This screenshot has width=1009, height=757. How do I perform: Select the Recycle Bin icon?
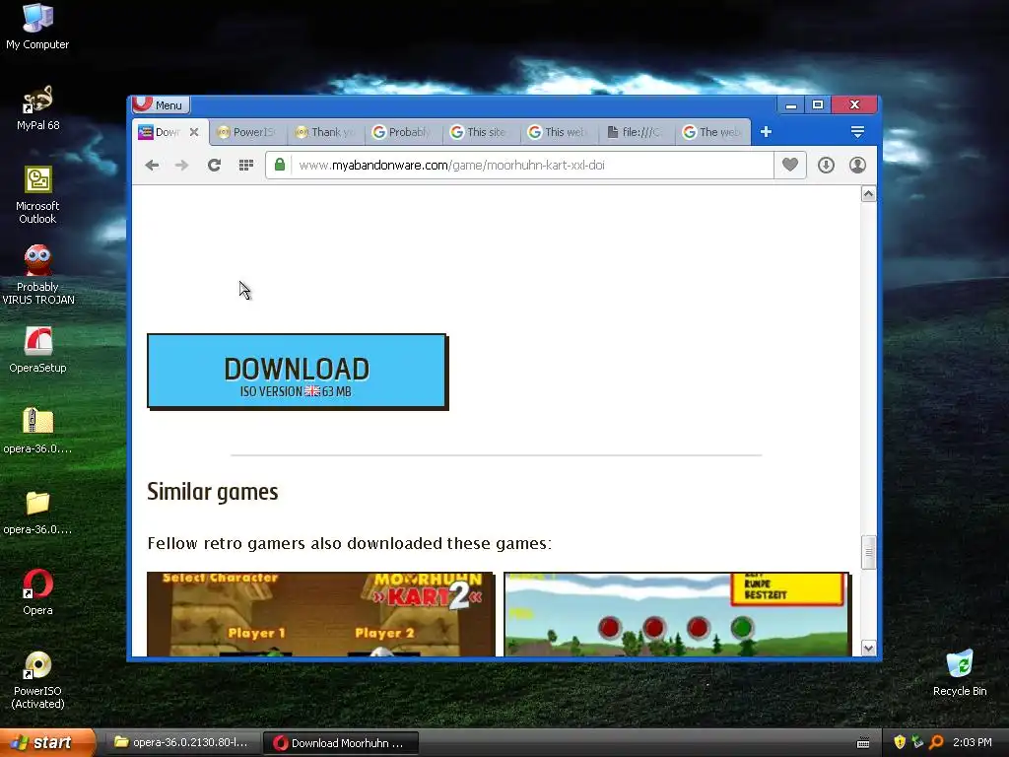[x=960, y=673]
